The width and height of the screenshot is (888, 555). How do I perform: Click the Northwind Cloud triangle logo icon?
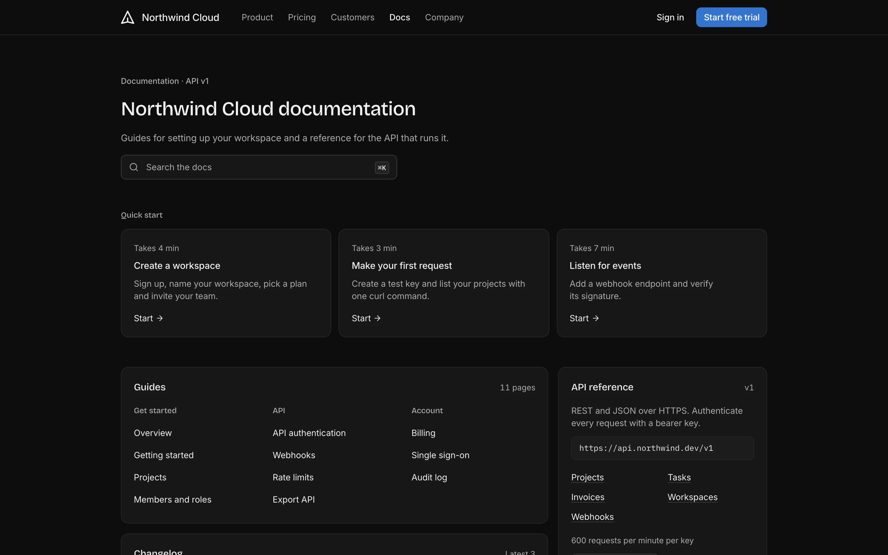[x=128, y=17]
